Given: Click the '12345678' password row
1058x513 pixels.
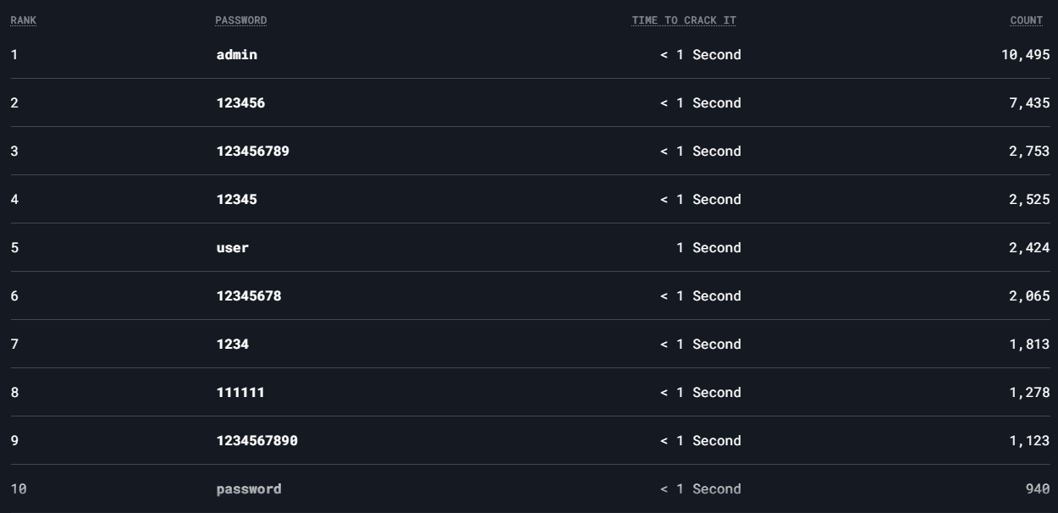Looking at the screenshot, I should click(530, 296).
